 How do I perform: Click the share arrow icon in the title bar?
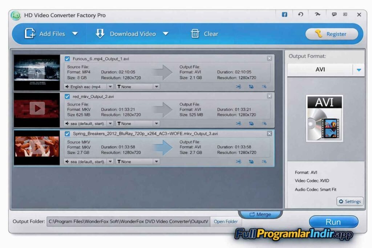(318, 15)
